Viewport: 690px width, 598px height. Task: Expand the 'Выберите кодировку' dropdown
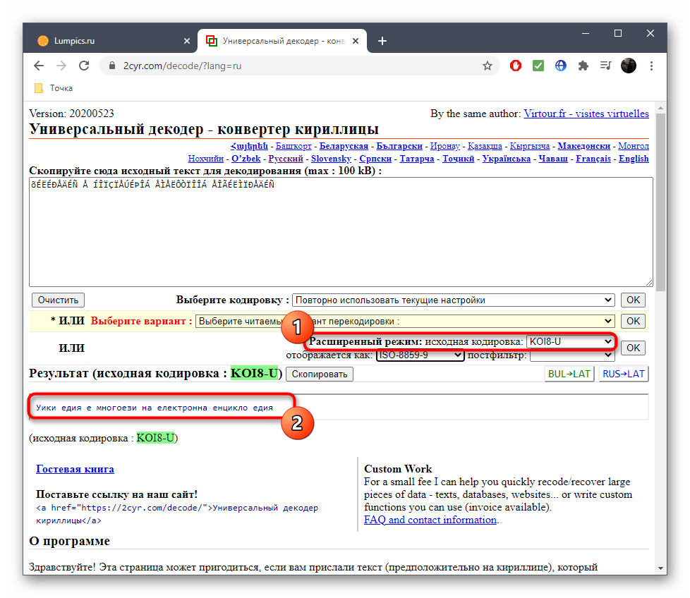(x=453, y=300)
